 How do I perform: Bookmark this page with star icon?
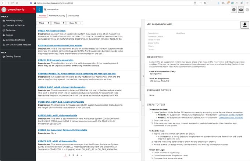205,3
